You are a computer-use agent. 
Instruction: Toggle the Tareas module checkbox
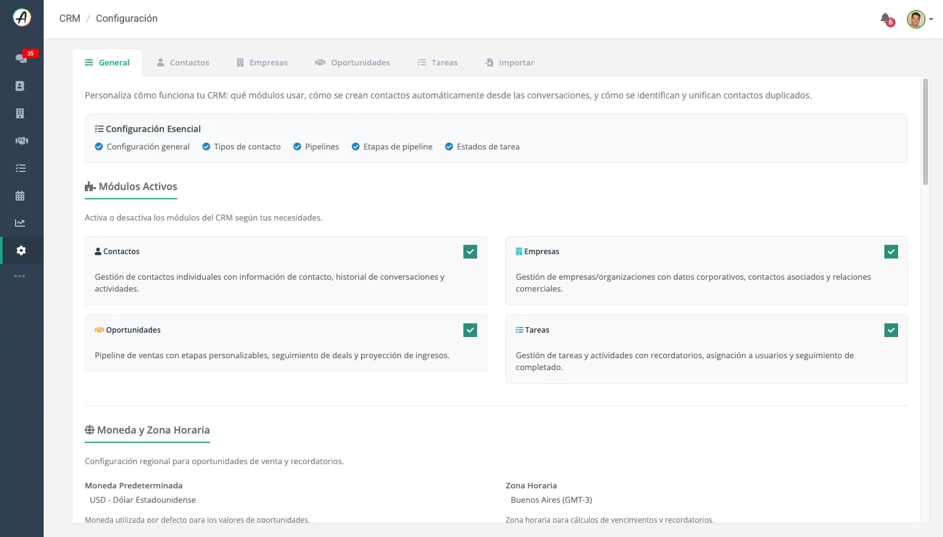click(x=891, y=330)
